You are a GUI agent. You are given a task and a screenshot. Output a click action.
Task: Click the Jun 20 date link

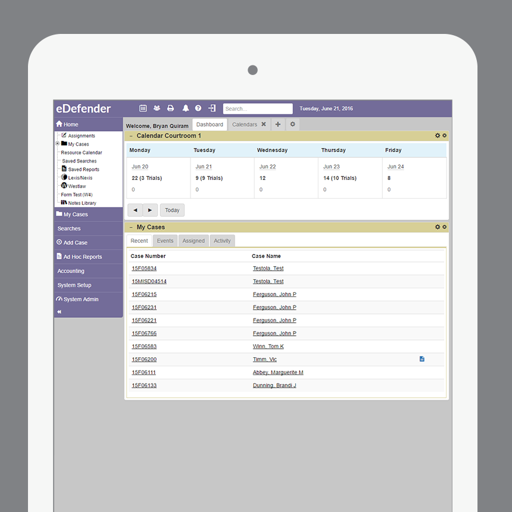pyautogui.click(x=140, y=167)
